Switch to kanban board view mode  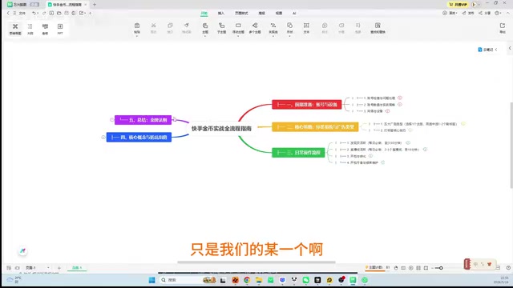pyautogui.click(x=45, y=29)
